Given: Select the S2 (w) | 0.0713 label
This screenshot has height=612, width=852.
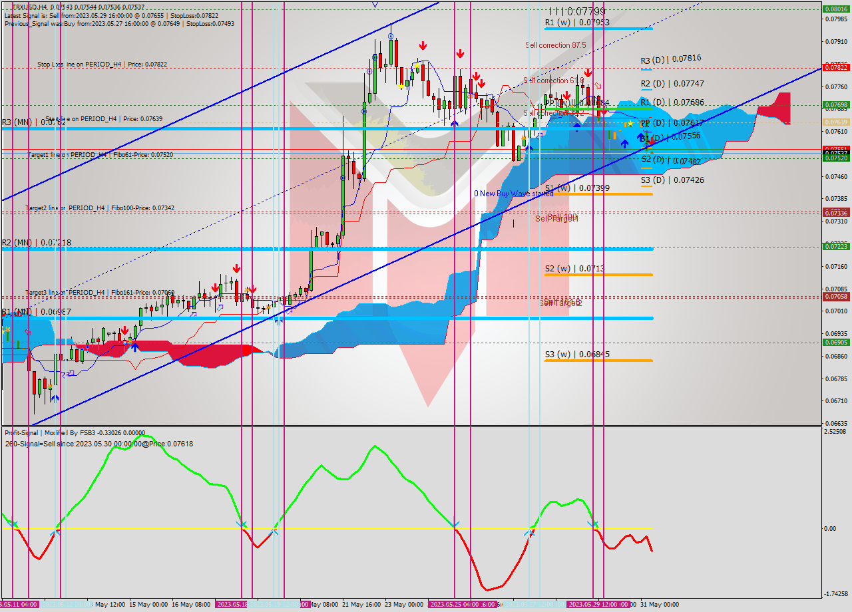Looking at the screenshot, I should [574, 269].
